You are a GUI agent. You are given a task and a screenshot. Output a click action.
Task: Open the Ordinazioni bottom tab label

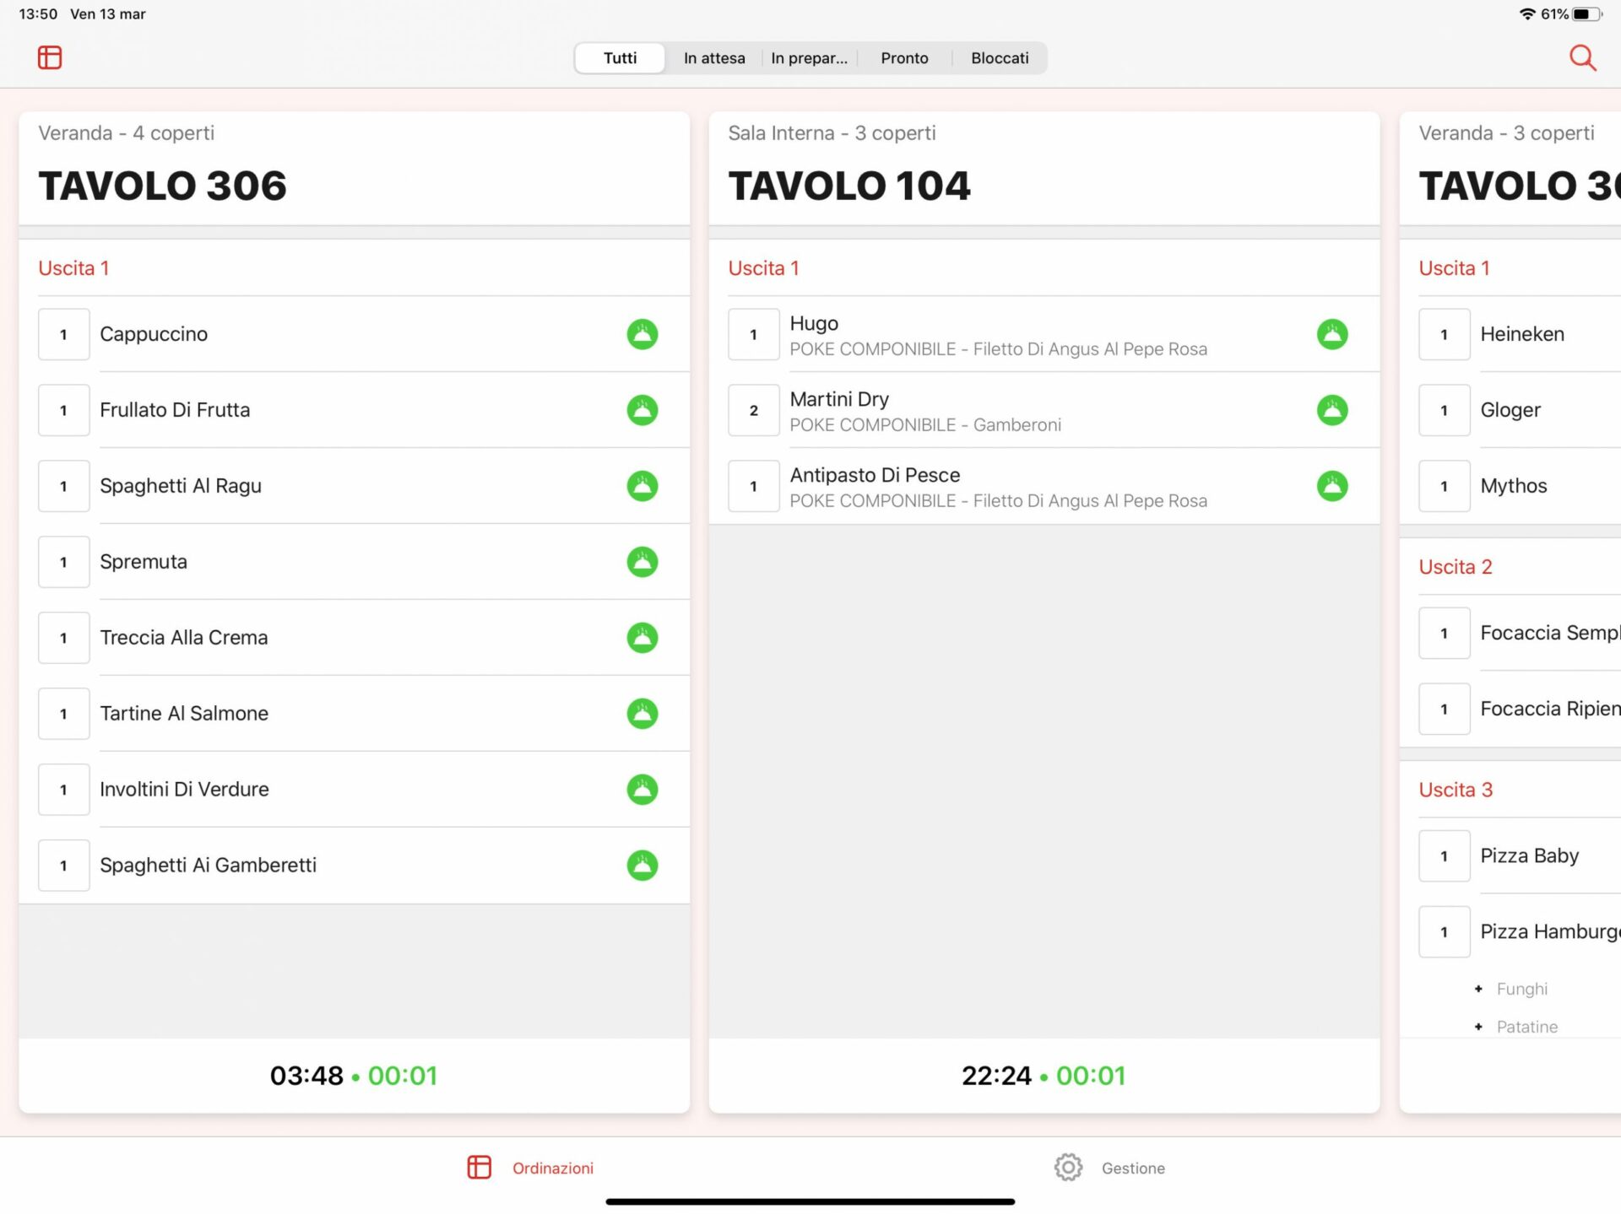[x=553, y=1168]
